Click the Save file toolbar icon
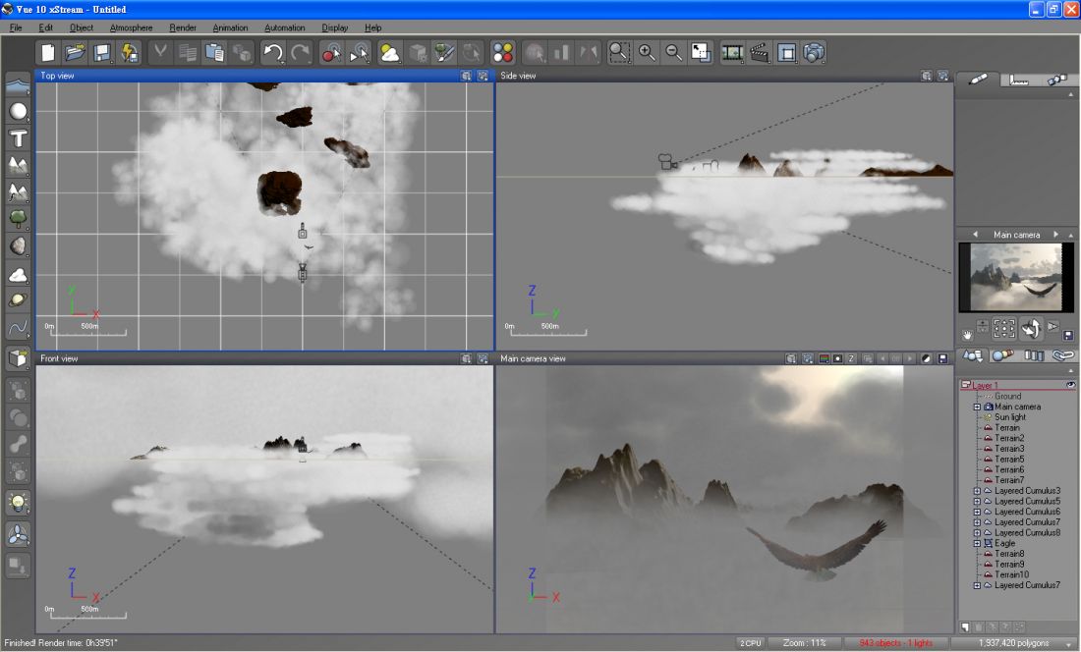Screen dimensions: 1081x652 click(x=101, y=53)
